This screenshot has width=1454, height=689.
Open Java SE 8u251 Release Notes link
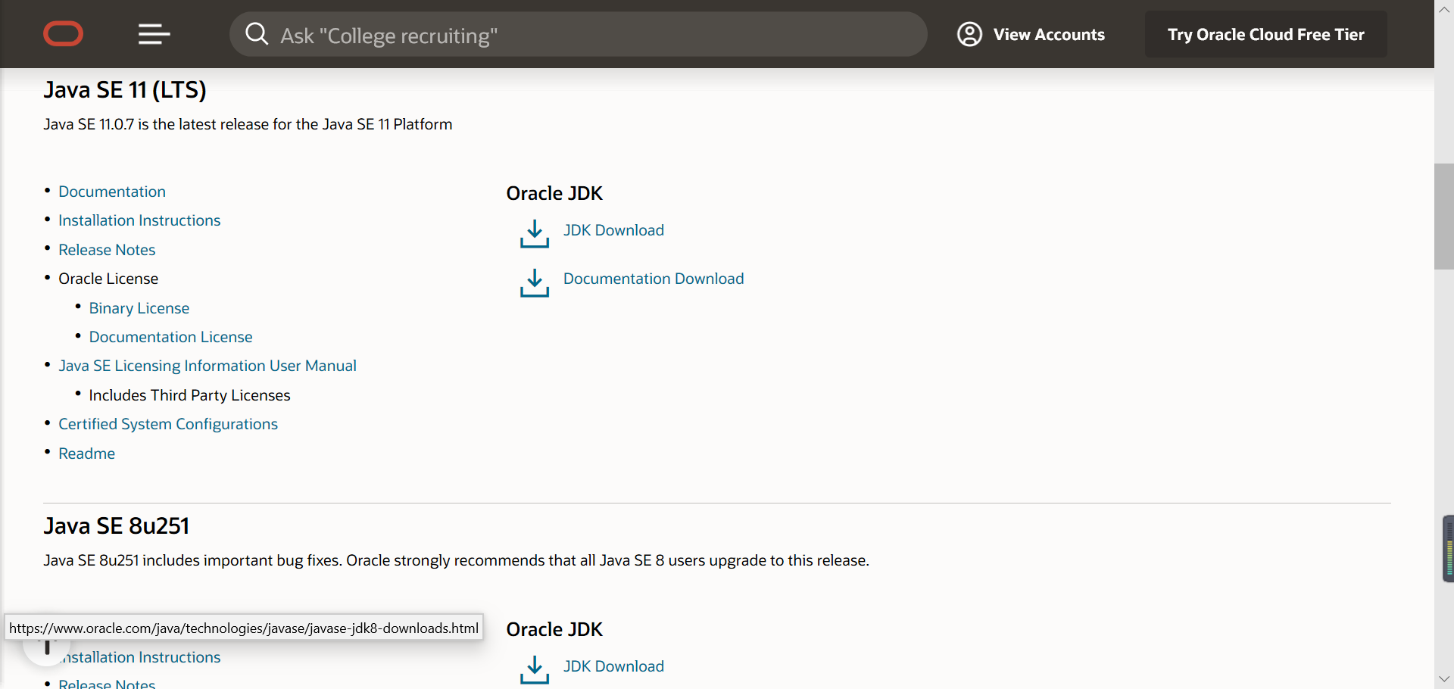coord(107,684)
